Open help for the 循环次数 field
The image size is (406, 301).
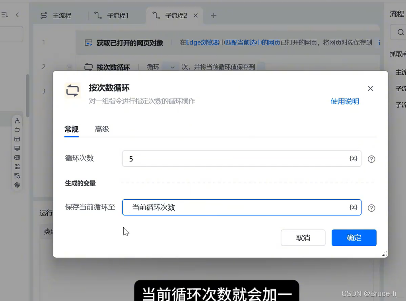371,159
